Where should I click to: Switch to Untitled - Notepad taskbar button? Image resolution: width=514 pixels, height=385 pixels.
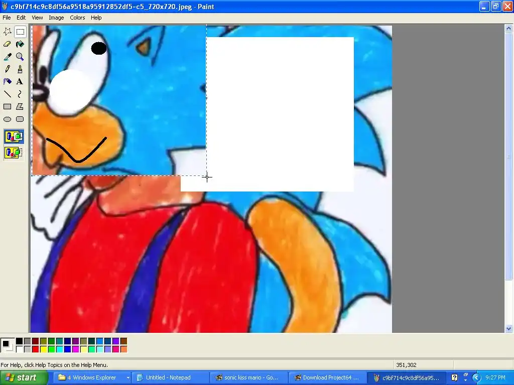(171, 377)
